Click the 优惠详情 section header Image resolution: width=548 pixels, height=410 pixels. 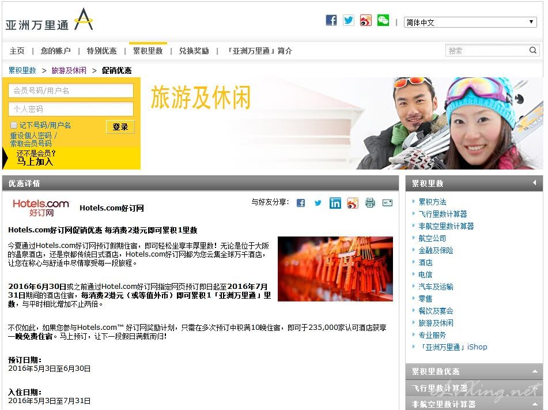(201, 183)
